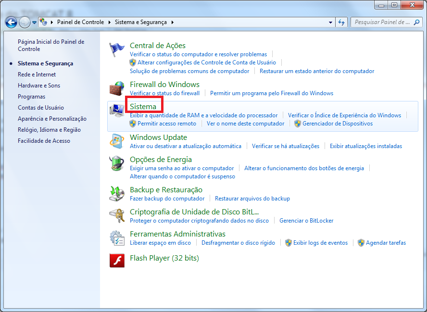Expand the address bar history dropdown
This screenshot has height=312, width=427.
(x=330, y=22)
